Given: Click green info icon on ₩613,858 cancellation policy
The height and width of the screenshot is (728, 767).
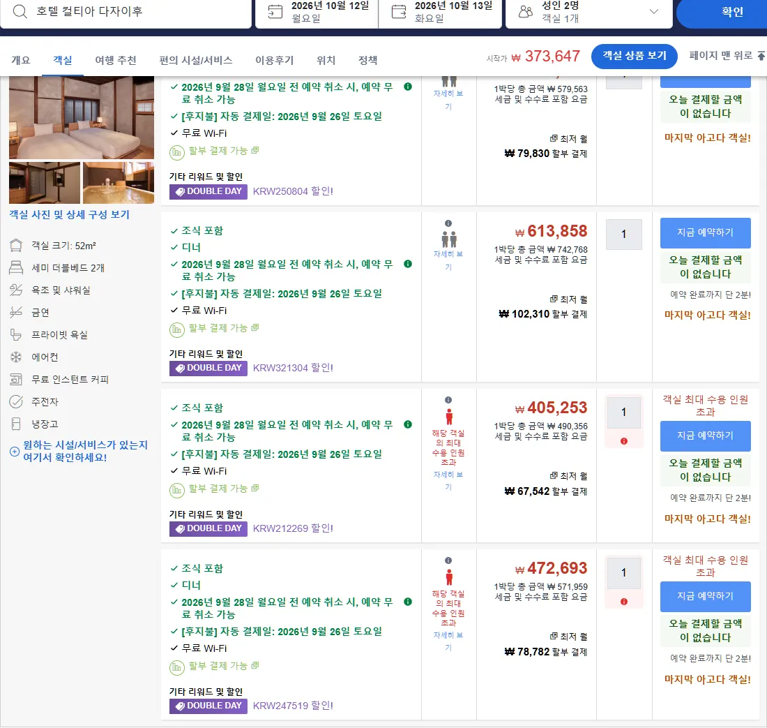Looking at the screenshot, I should pos(407,264).
